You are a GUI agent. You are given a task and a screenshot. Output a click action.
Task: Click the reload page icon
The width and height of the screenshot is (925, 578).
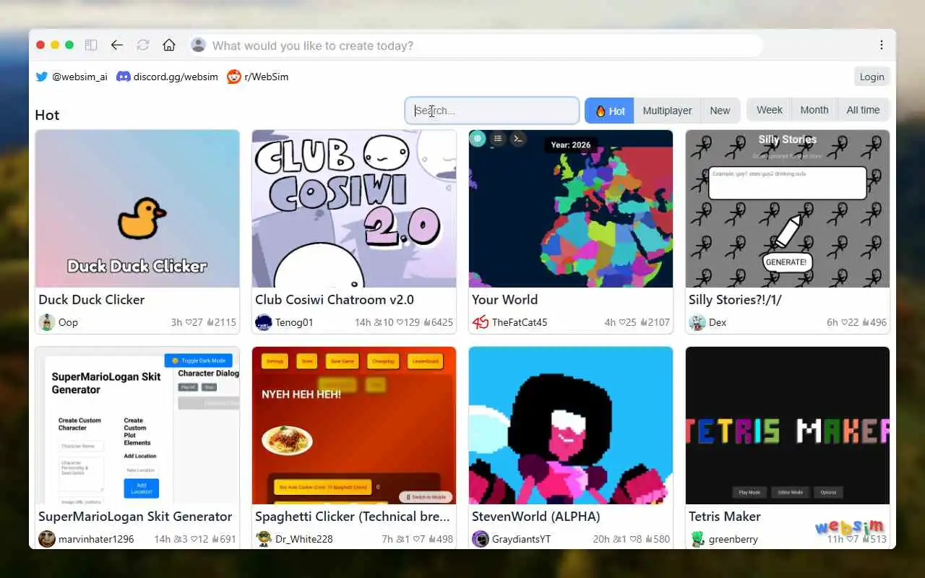pyautogui.click(x=143, y=45)
